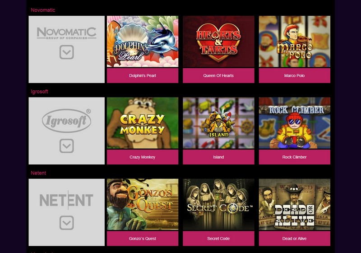This screenshot has height=253, width=361.
Task: Click the Island pink button
Action: 218,157
